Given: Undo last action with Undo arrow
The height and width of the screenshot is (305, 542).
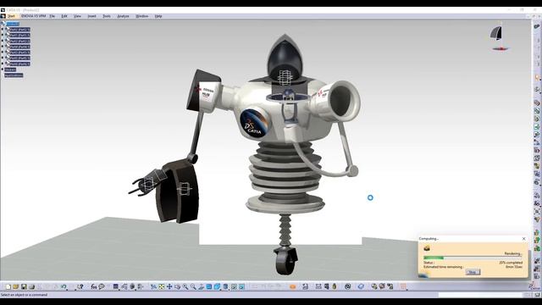Looking at the screenshot, I should tap(64, 286).
